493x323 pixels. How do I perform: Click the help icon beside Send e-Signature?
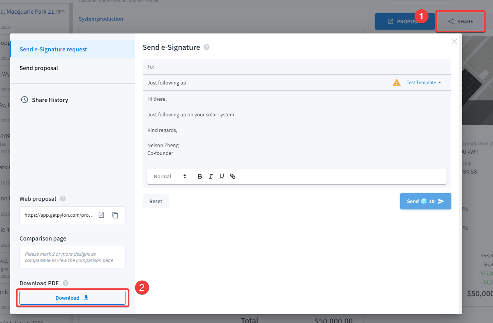pos(207,47)
